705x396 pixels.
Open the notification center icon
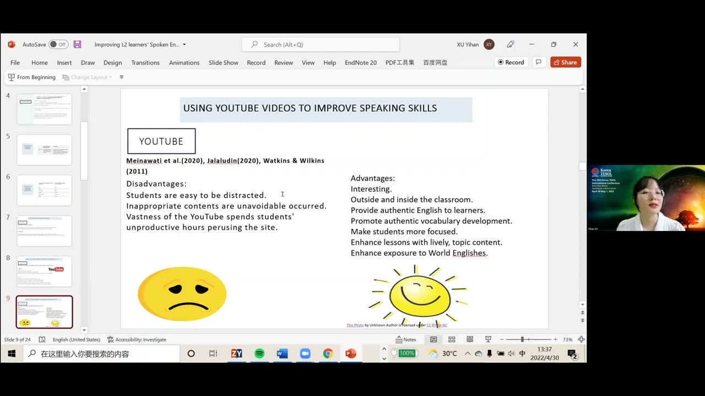click(572, 354)
